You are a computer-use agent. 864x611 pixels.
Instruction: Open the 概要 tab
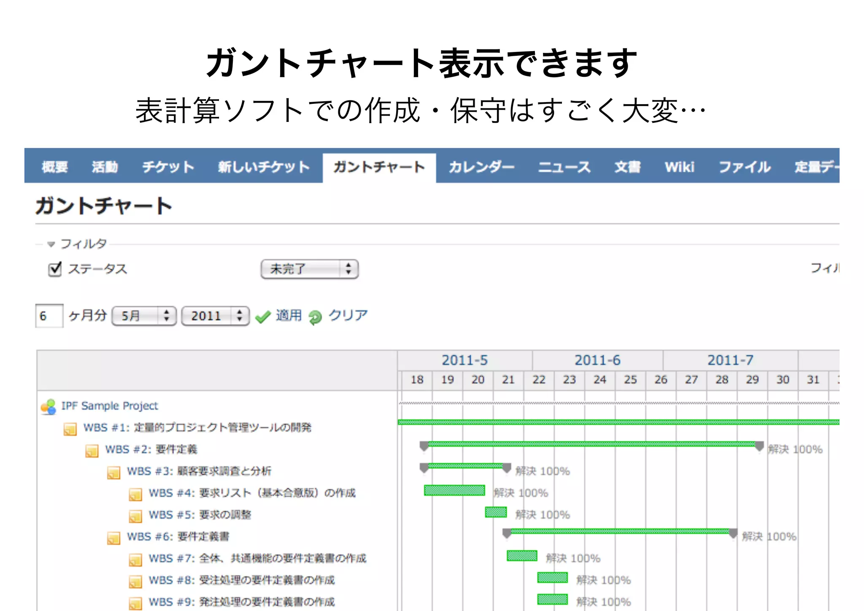pyautogui.click(x=55, y=167)
